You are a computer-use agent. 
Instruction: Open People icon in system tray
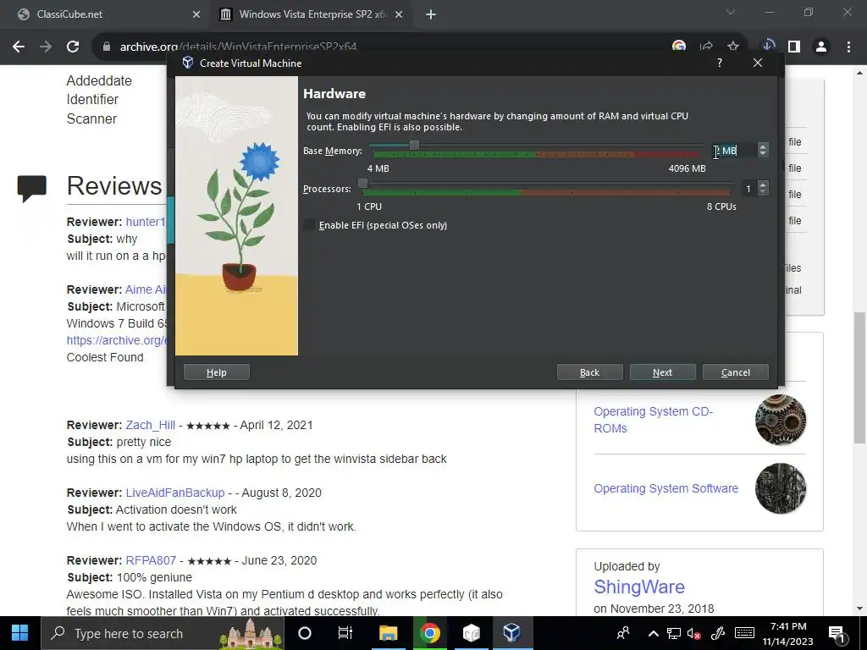[623, 633]
